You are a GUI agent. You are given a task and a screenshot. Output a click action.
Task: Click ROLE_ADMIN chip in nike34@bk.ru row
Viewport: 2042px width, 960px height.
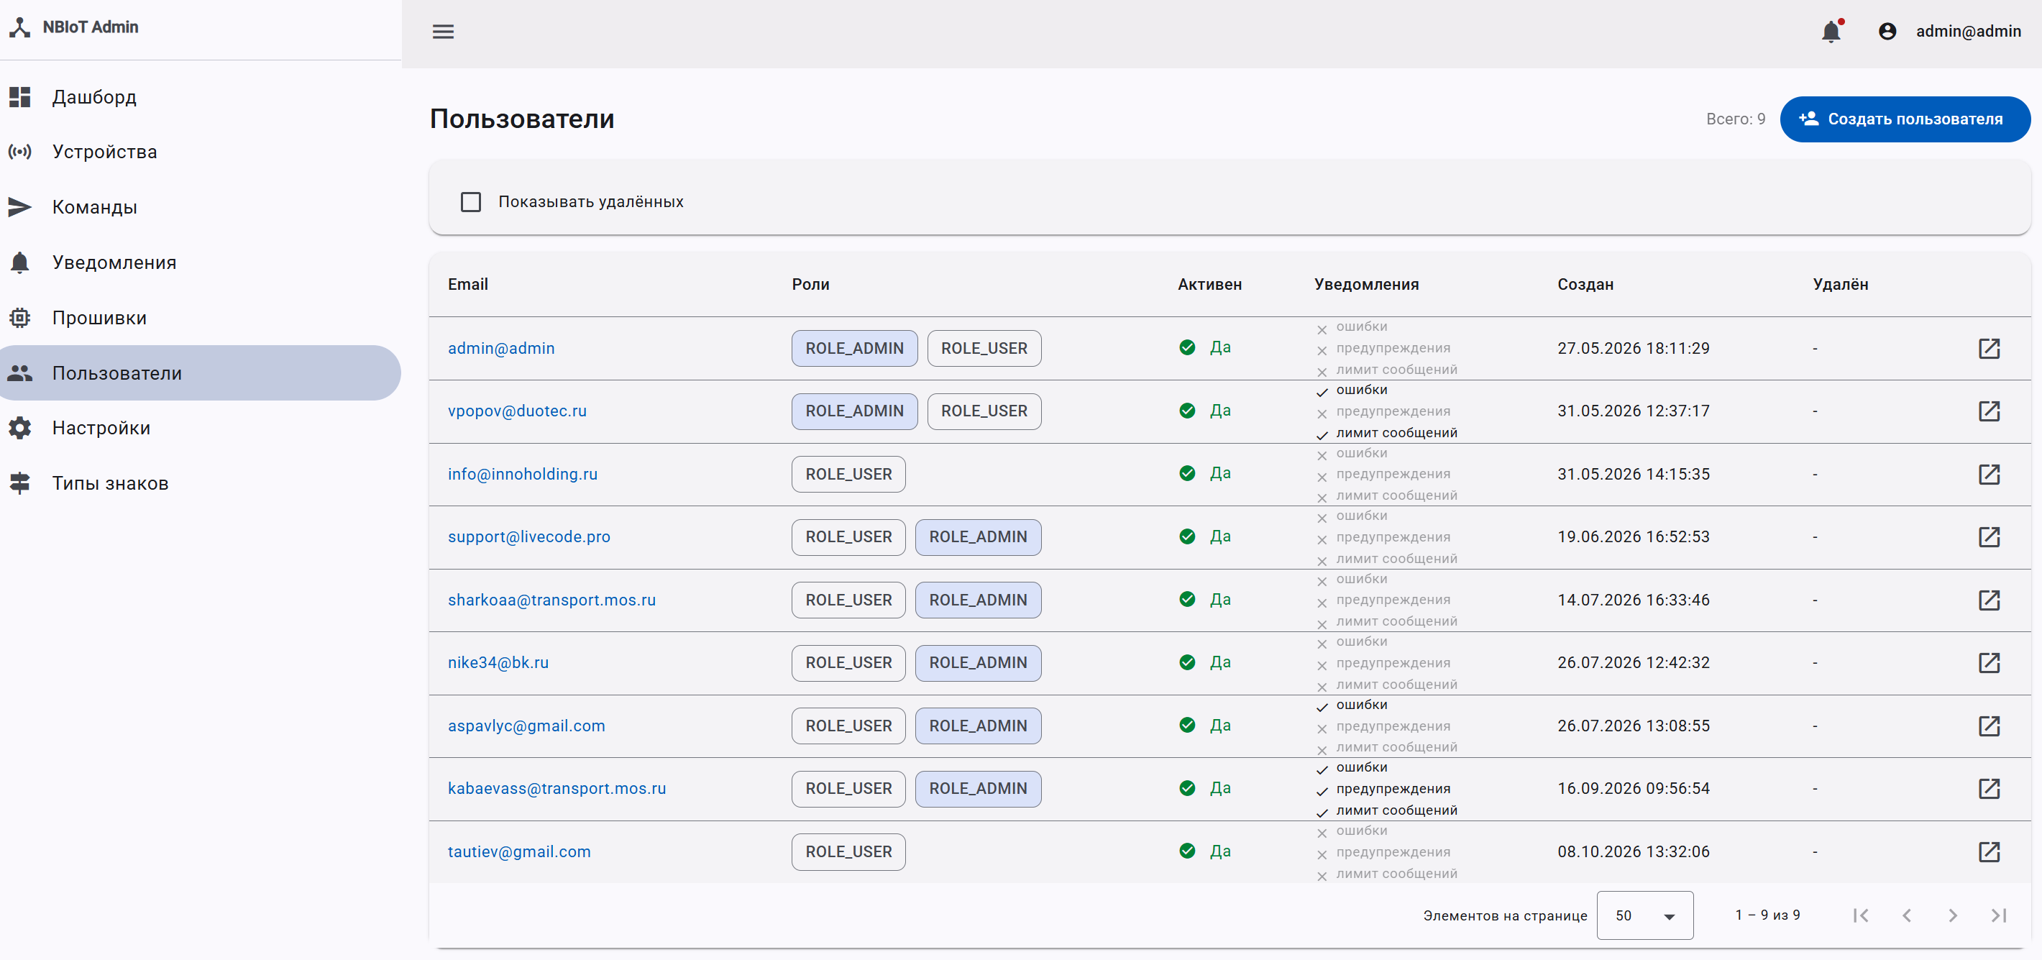coord(978,663)
